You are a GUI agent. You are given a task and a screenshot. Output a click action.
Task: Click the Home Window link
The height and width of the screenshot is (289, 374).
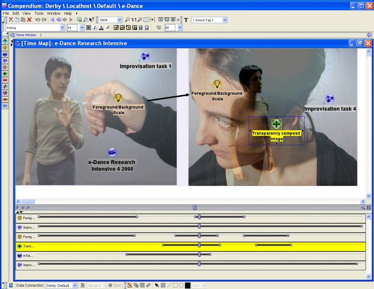tap(26, 35)
